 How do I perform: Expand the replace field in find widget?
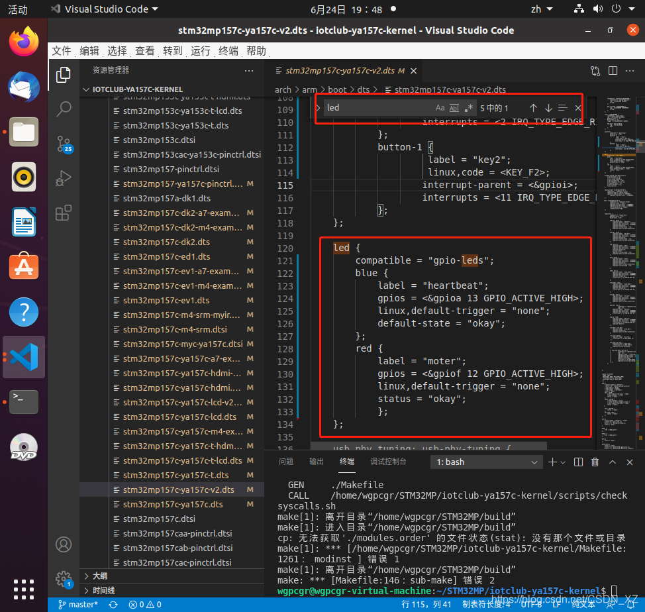[318, 108]
